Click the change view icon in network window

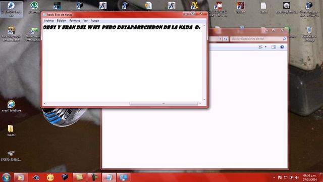tap(260, 47)
